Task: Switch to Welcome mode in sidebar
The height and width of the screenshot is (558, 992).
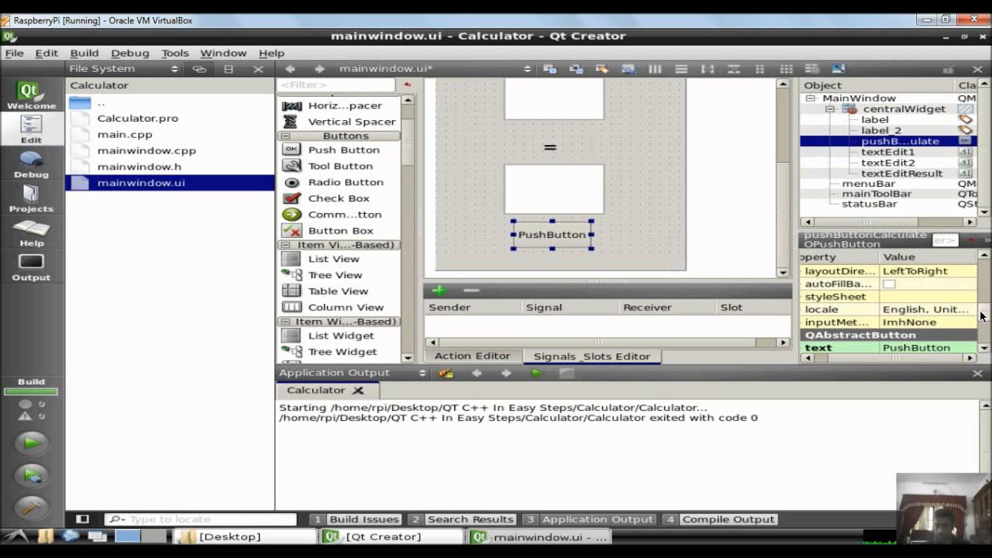Action: 31,96
